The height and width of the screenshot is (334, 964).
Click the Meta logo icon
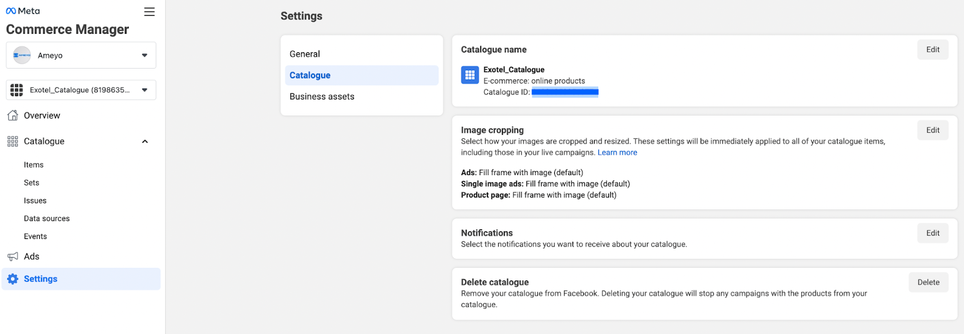[x=11, y=11]
